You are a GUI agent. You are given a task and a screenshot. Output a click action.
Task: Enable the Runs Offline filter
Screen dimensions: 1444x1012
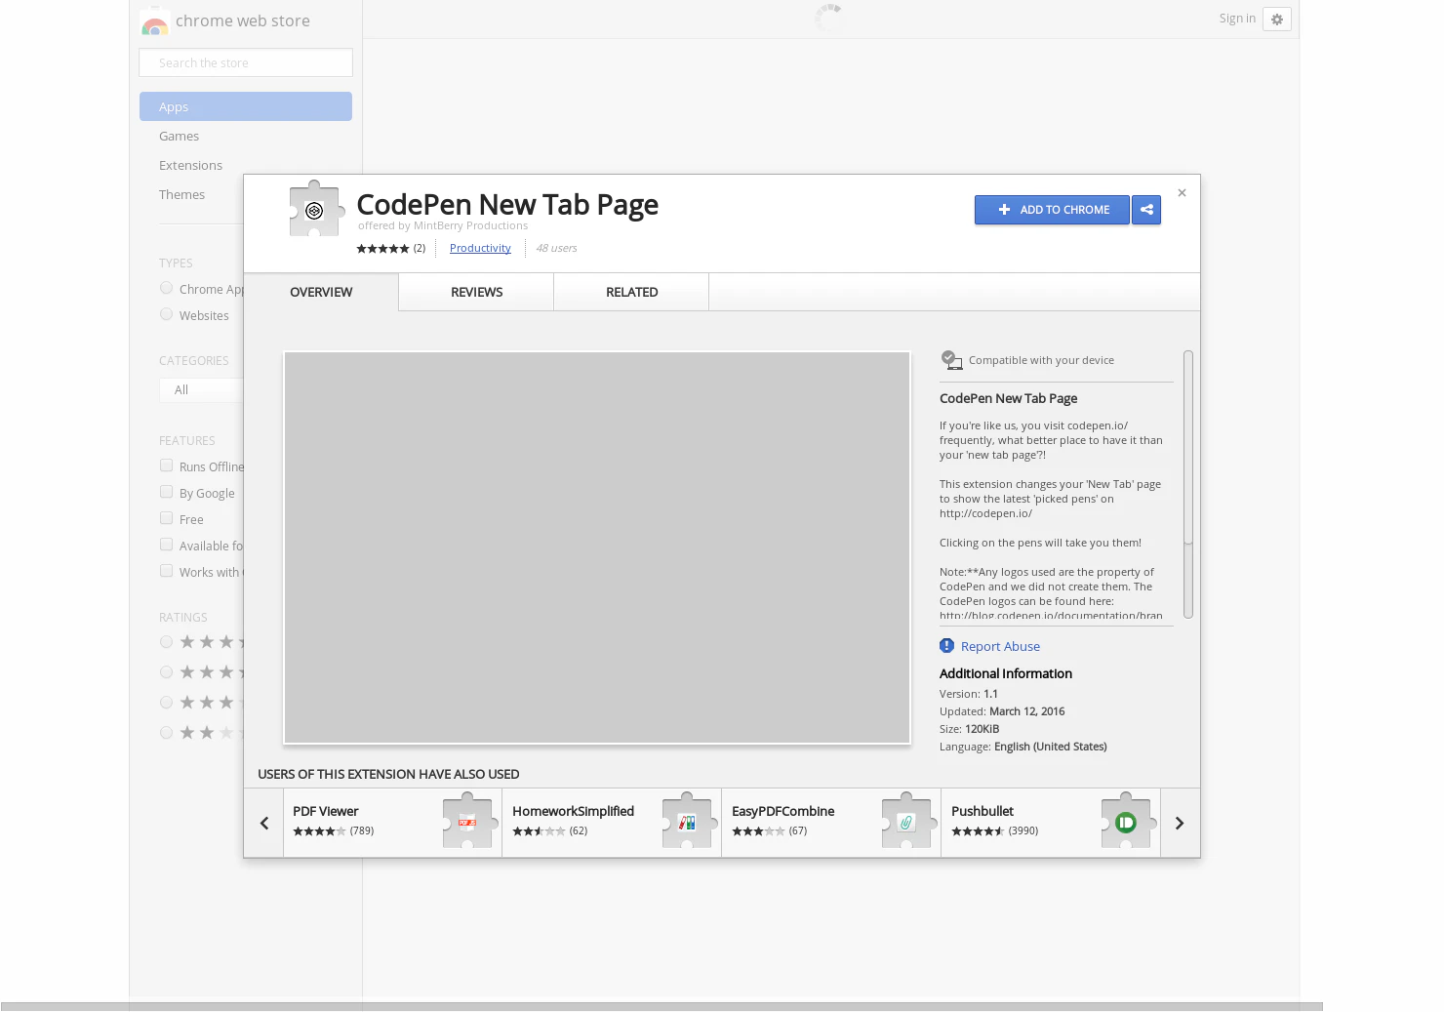(x=166, y=466)
